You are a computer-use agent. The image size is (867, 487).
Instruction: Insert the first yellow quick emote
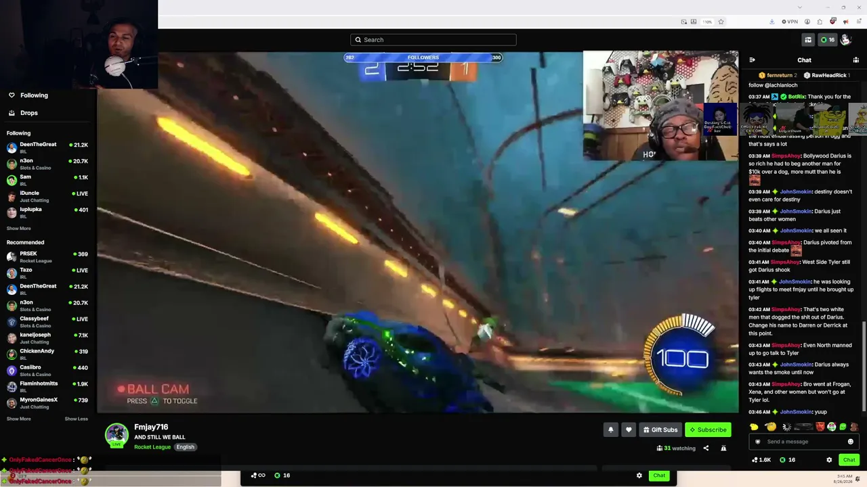(754, 427)
